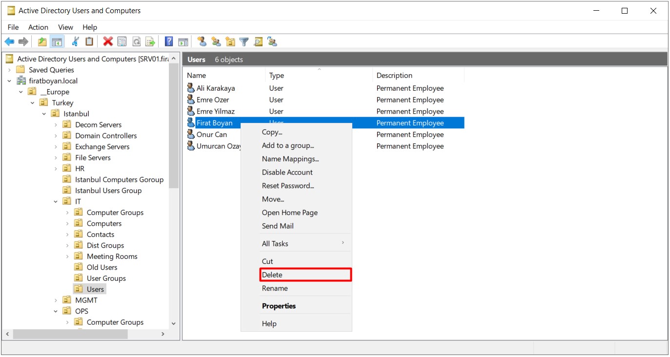Create a new group via toolbar icon
Screen dimensions: 670x357
(x=216, y=42)
